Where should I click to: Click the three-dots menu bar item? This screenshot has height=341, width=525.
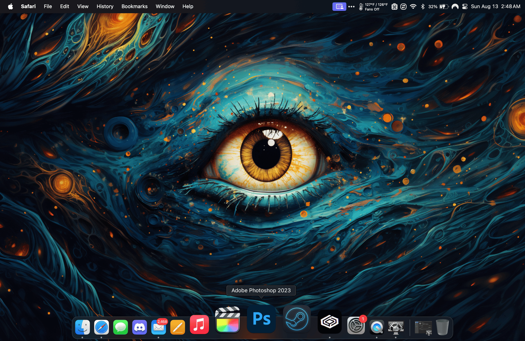click(351, 6)
